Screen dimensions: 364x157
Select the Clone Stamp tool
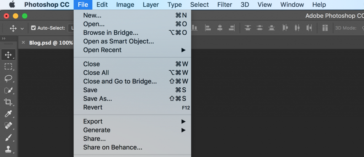pos(8,149)
